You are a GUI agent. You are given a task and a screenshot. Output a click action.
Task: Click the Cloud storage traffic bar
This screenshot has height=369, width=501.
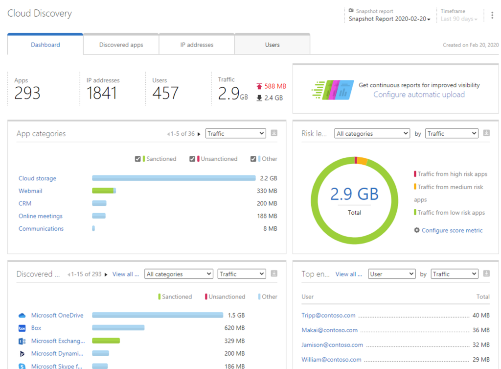click(x=174, y=178)
